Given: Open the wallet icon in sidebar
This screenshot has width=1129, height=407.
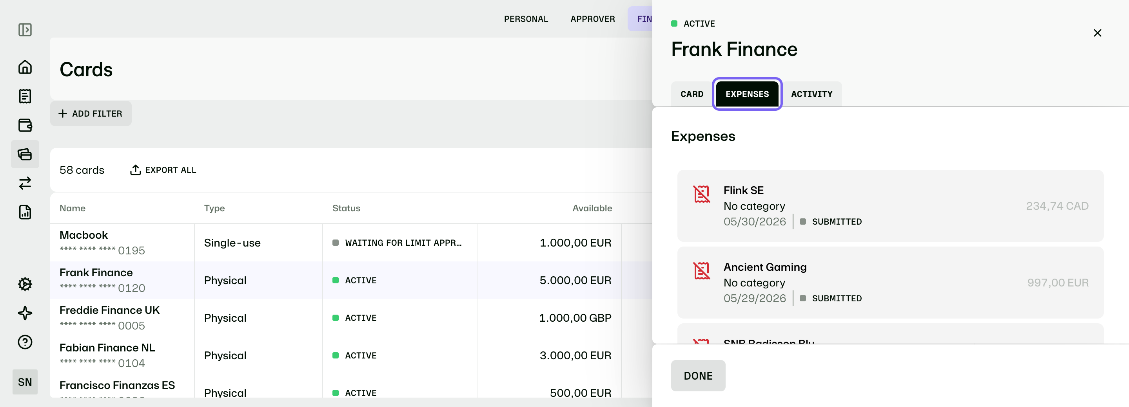Looking at the screenshot, I should [25, 125].
